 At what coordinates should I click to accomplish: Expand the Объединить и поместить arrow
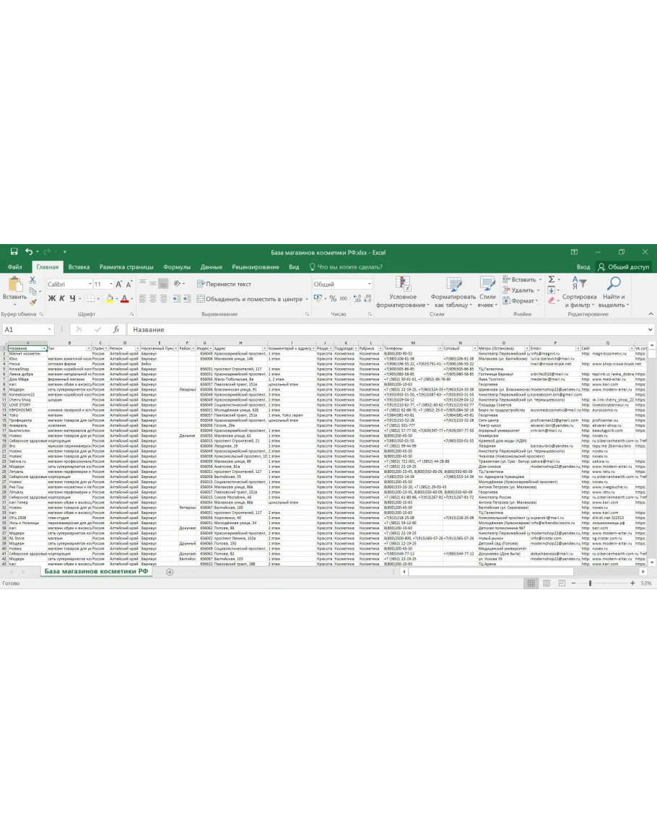point(307,299)
